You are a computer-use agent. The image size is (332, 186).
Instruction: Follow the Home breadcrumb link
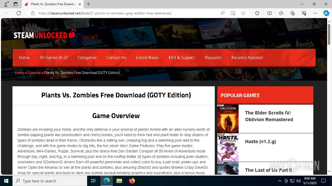[x=19, y=73]
